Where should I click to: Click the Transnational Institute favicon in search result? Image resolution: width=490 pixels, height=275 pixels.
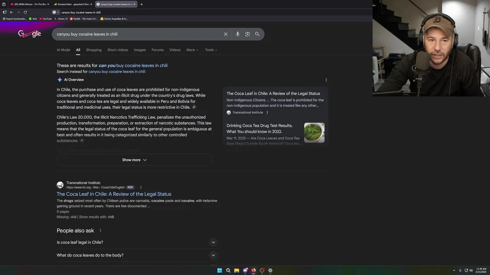[x=60, y=185]
